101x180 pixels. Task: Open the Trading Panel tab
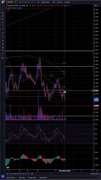point(43,177)
